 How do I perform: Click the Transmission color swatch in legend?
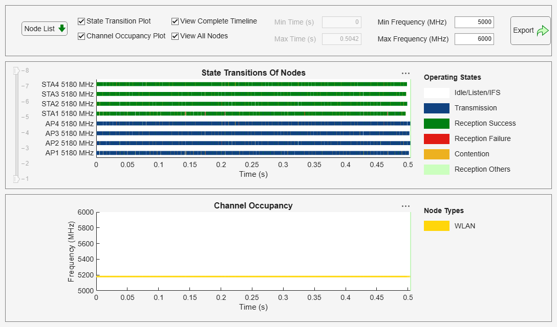[x=437, y=108]
